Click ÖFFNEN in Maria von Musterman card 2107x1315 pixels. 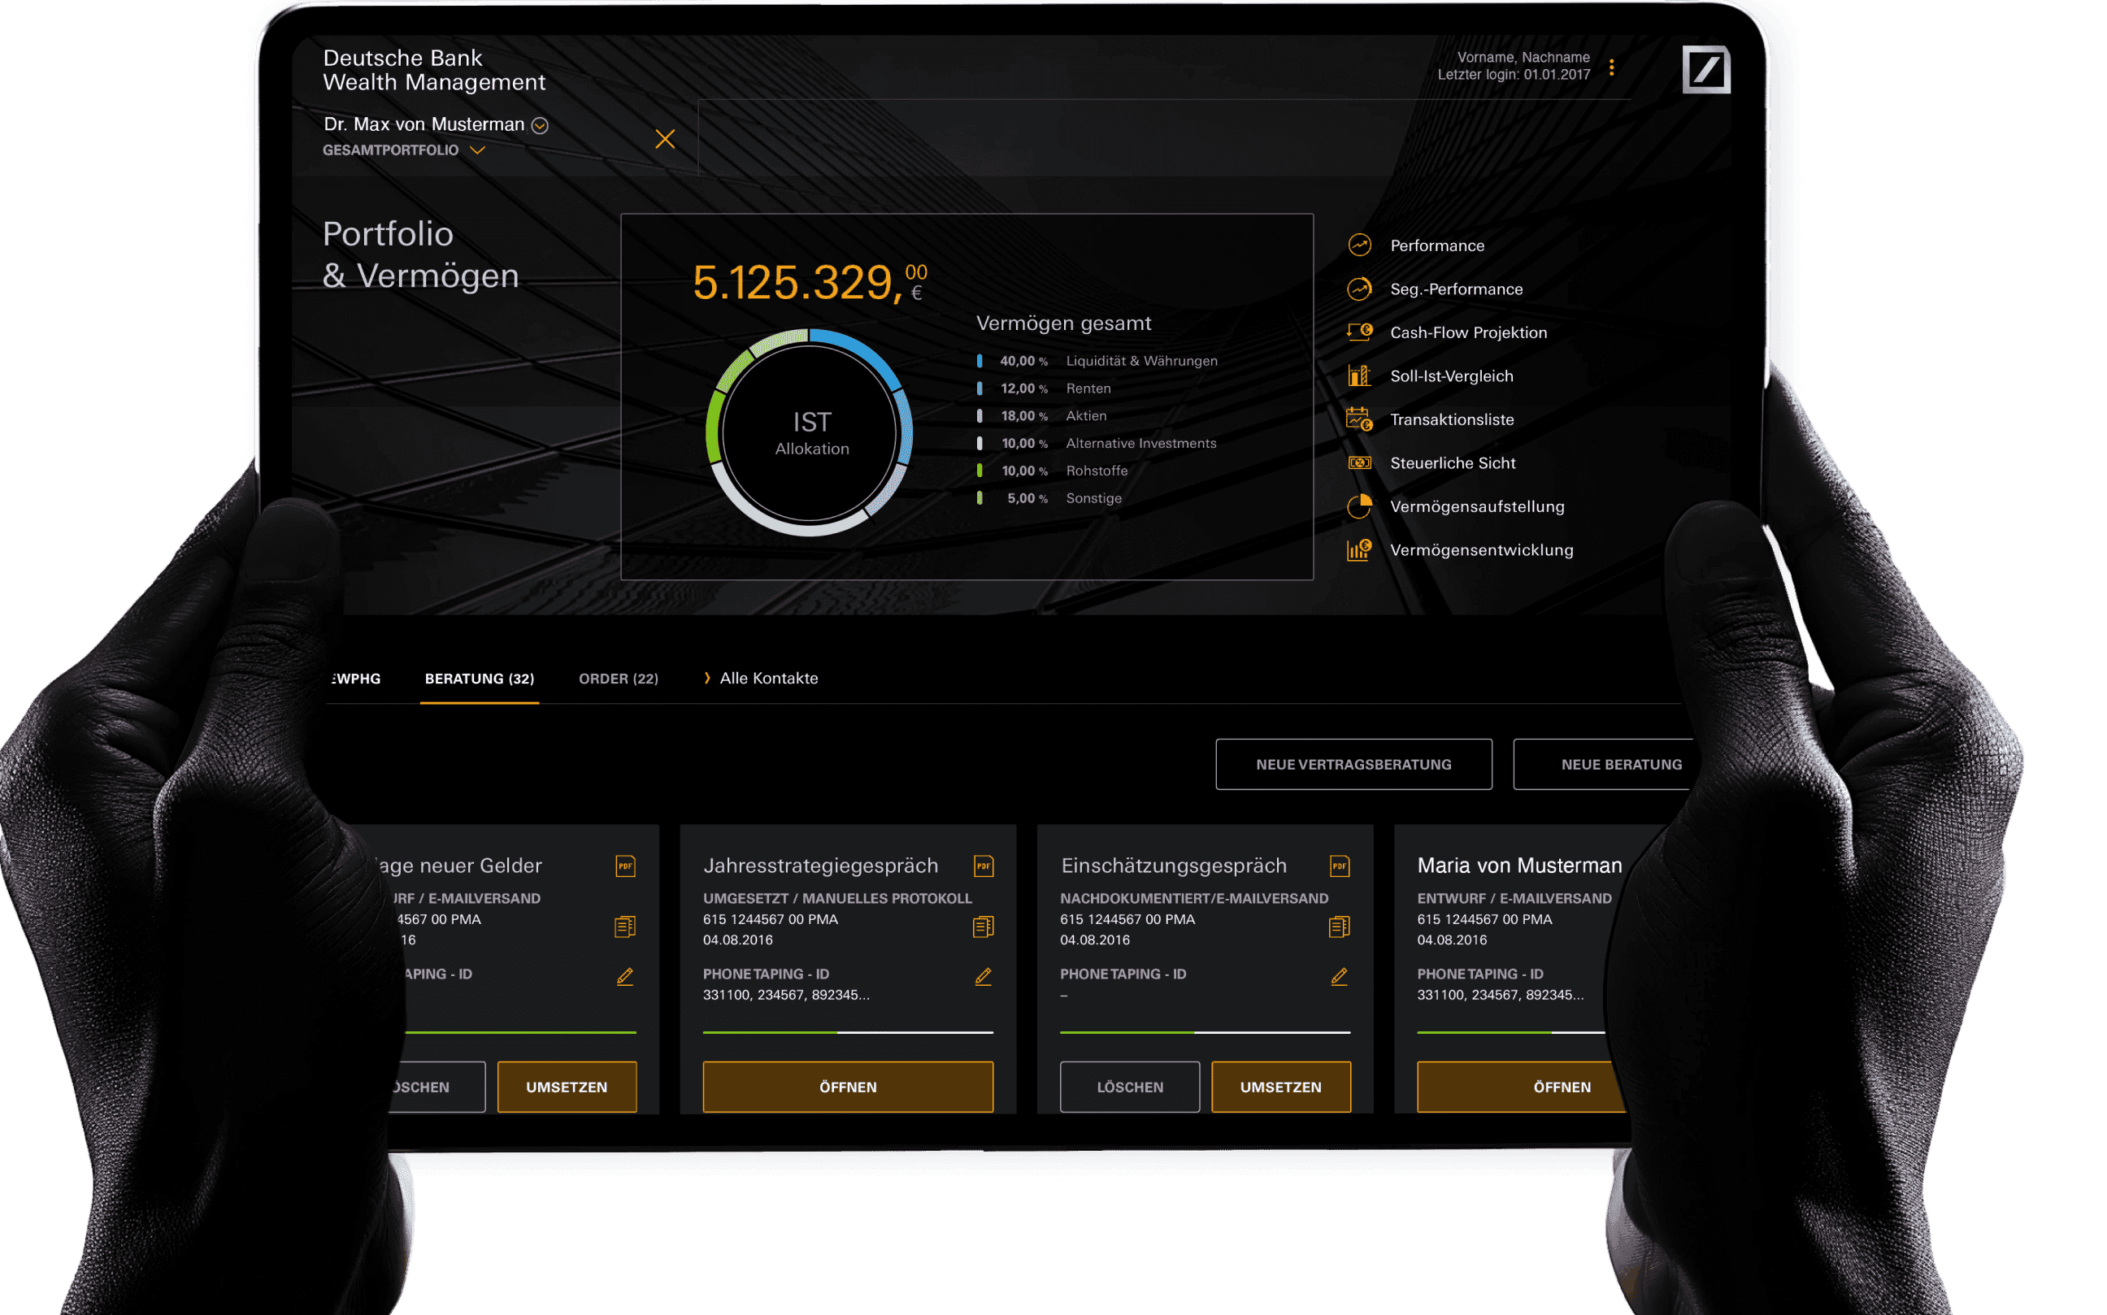1523,1087
